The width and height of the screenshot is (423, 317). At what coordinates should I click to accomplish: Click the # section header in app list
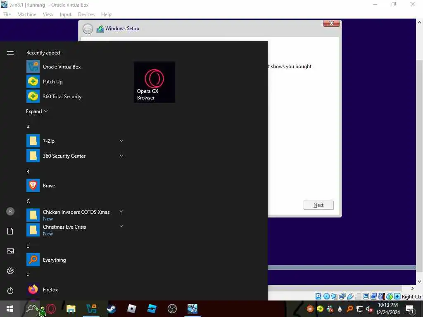click(28, 126)
